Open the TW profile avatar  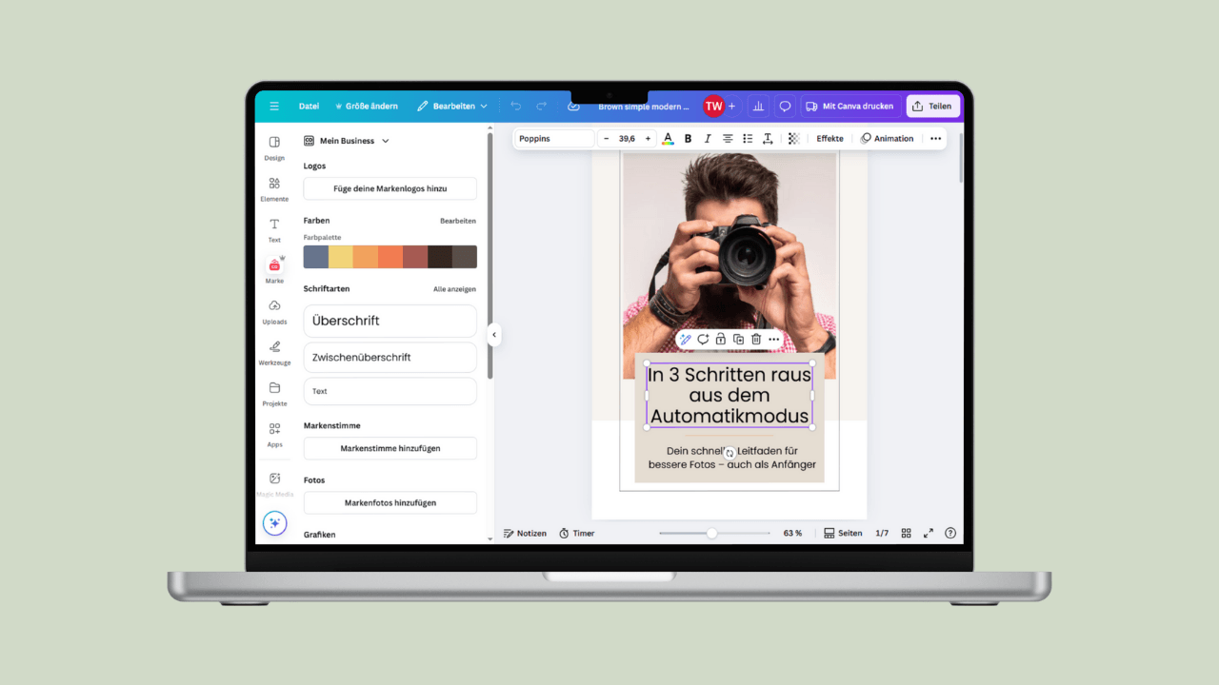coord(713,107)
